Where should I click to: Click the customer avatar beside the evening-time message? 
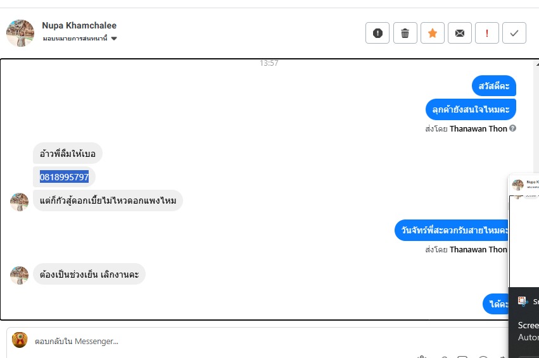click(19, 275)
